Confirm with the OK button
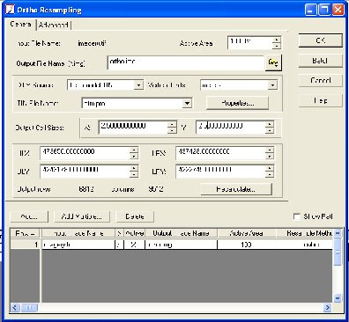Screen dimensions: 349x322 pos(321,40)
